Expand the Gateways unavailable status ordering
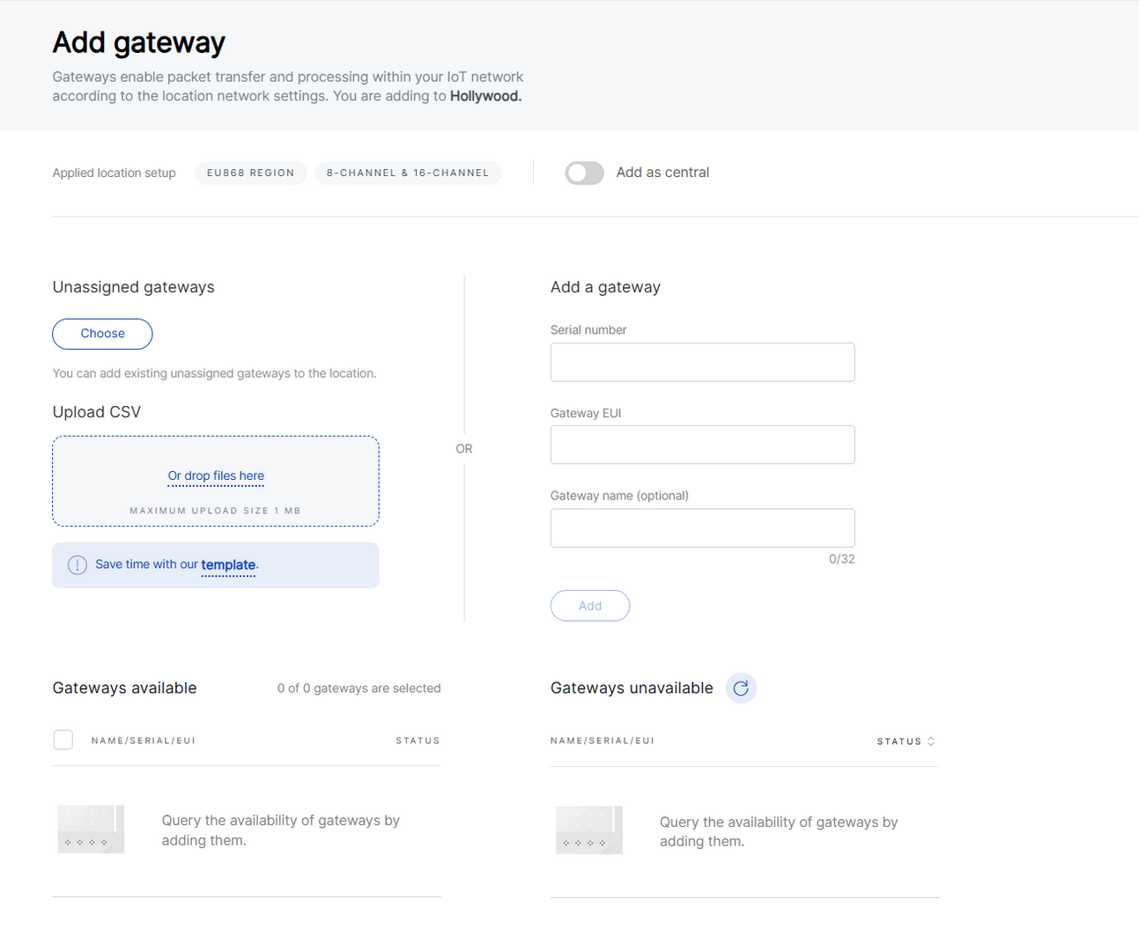This screenshot has height=951, width=1139. coord(931,741)
